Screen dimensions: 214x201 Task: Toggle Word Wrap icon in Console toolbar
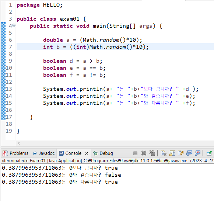pyautogui.click(x=180, y=153)
